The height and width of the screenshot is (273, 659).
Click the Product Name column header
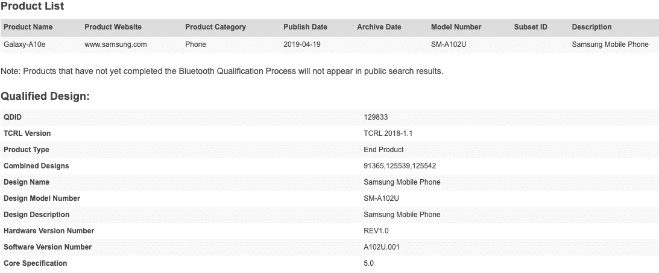click(28, 27)
